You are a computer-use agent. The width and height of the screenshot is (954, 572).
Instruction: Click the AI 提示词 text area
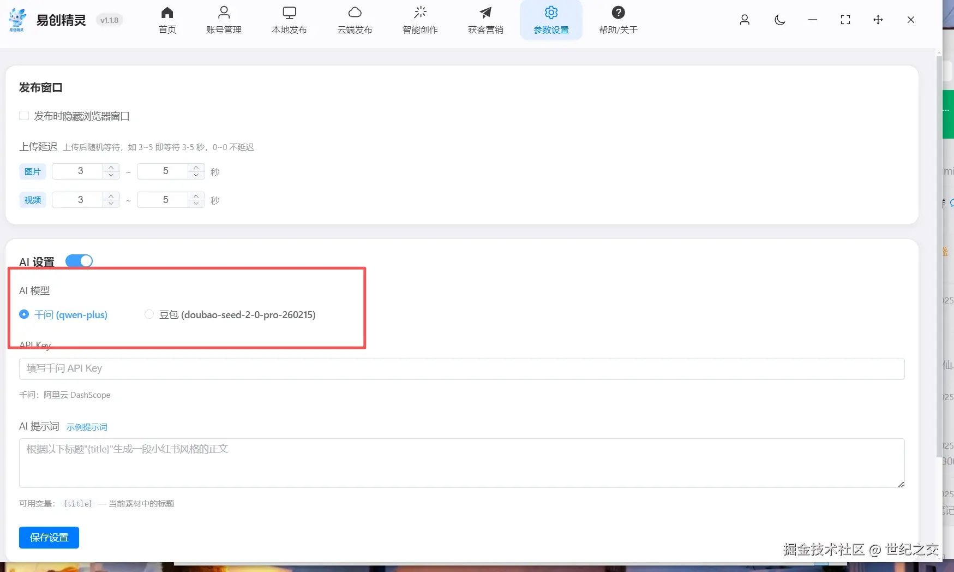click(x=461, y=463)
